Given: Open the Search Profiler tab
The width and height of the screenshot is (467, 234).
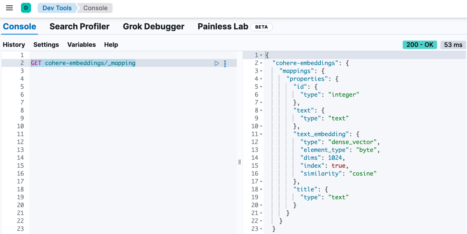Looking at the screenshot, I should 80,27.
